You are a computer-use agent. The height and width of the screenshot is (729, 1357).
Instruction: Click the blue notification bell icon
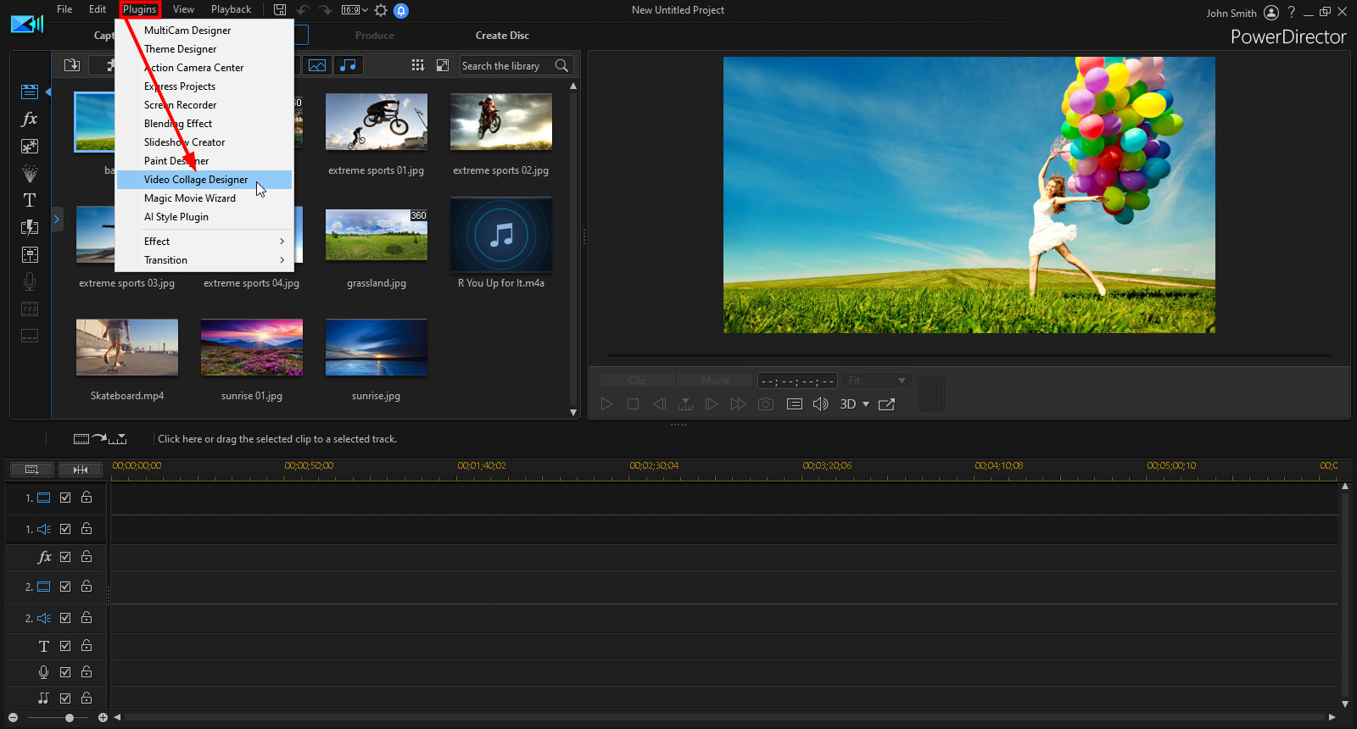click(401, 10)
